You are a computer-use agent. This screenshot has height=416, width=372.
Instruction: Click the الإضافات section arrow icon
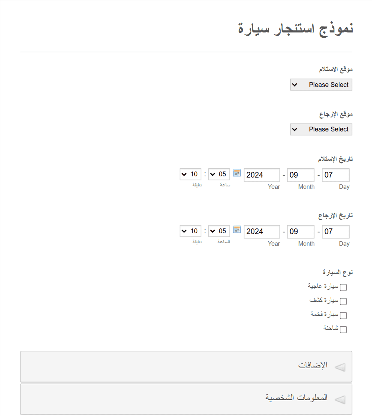[340, 367]
